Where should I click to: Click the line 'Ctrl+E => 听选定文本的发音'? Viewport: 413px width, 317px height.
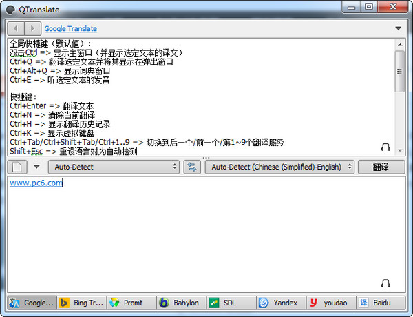click(x=59, y=80)
